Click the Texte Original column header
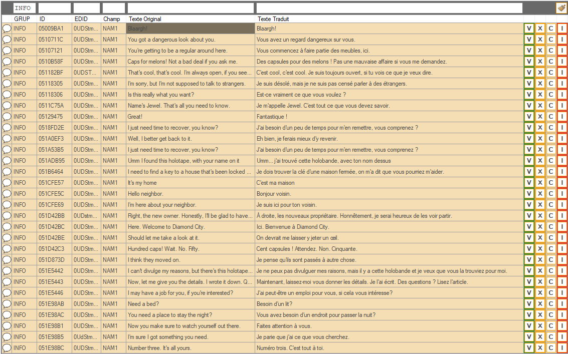 (145, 19)
